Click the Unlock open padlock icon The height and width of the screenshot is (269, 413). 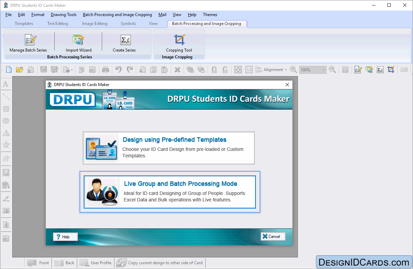[x=225, y=70]
